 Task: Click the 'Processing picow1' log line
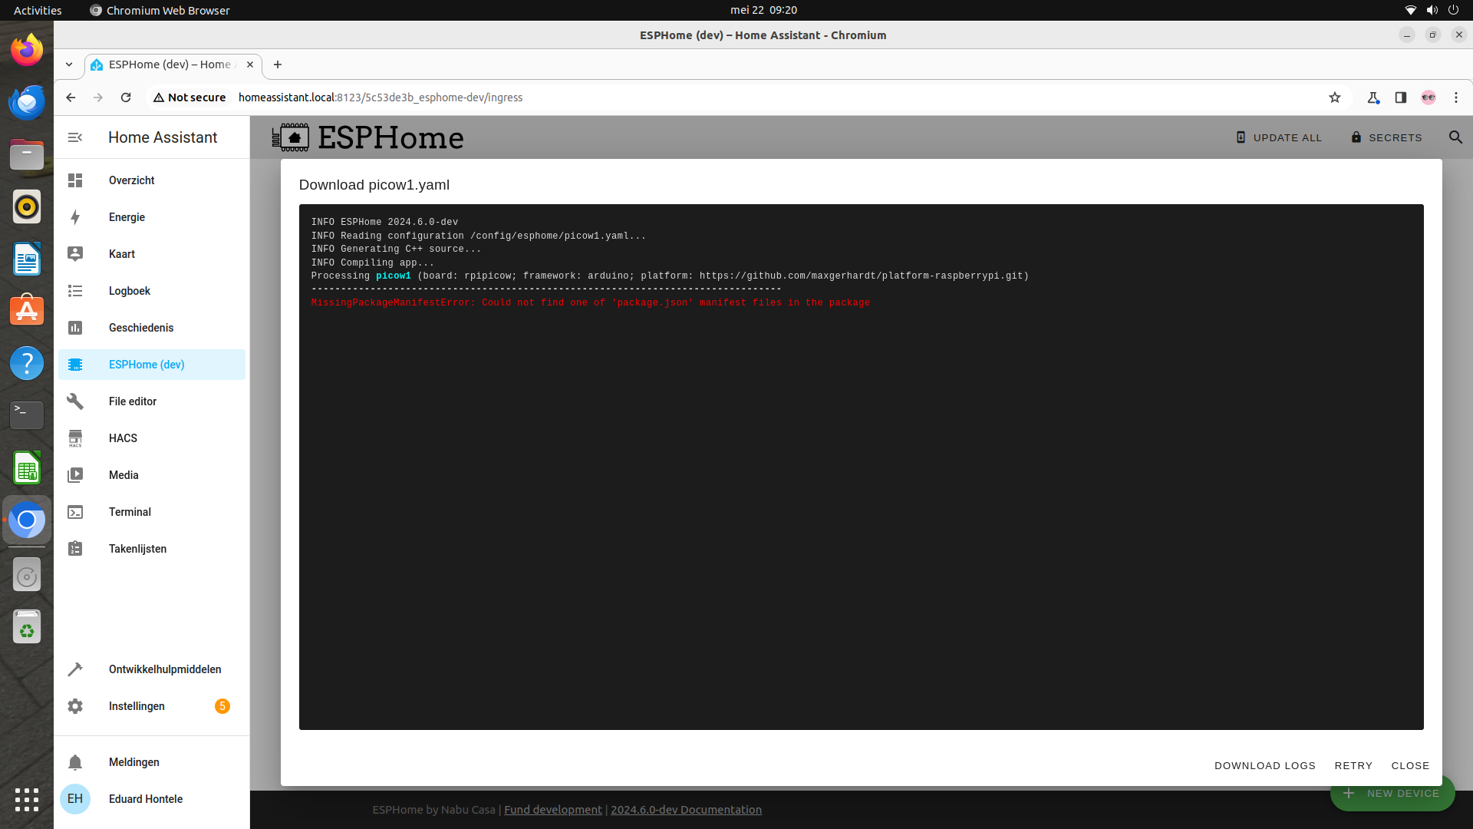point(670,276)
